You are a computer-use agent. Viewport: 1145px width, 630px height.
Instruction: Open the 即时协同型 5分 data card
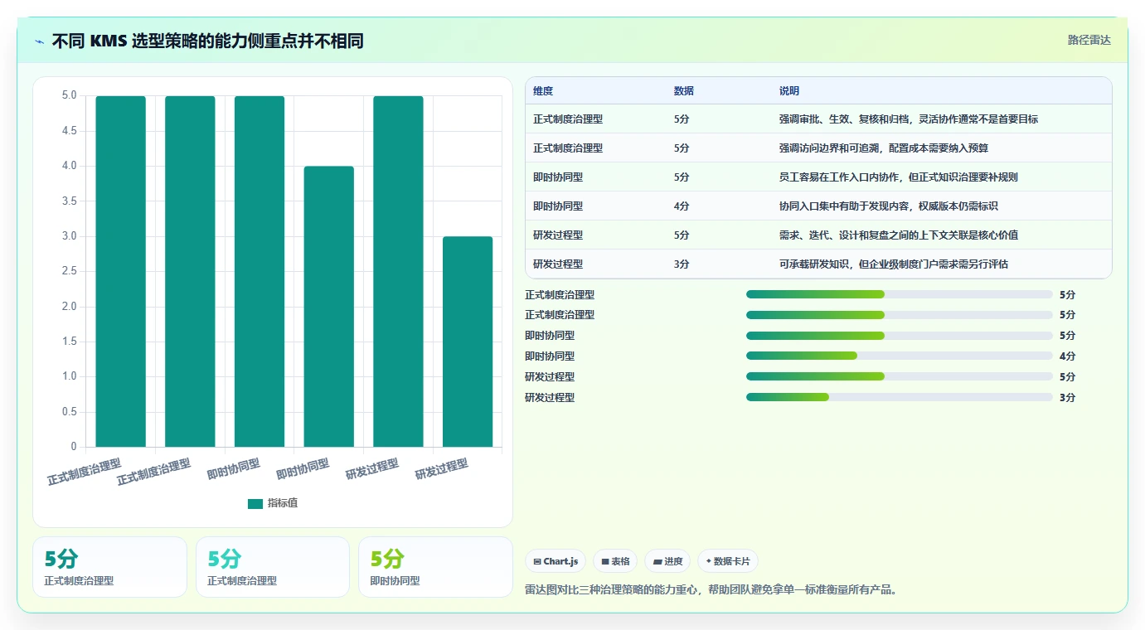[435, 567]
